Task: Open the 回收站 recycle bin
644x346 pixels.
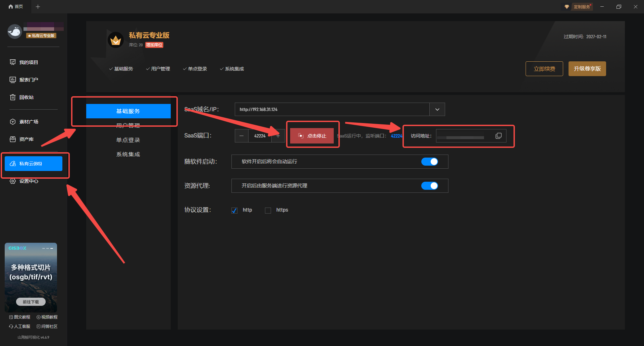Action: coord(26,97)
